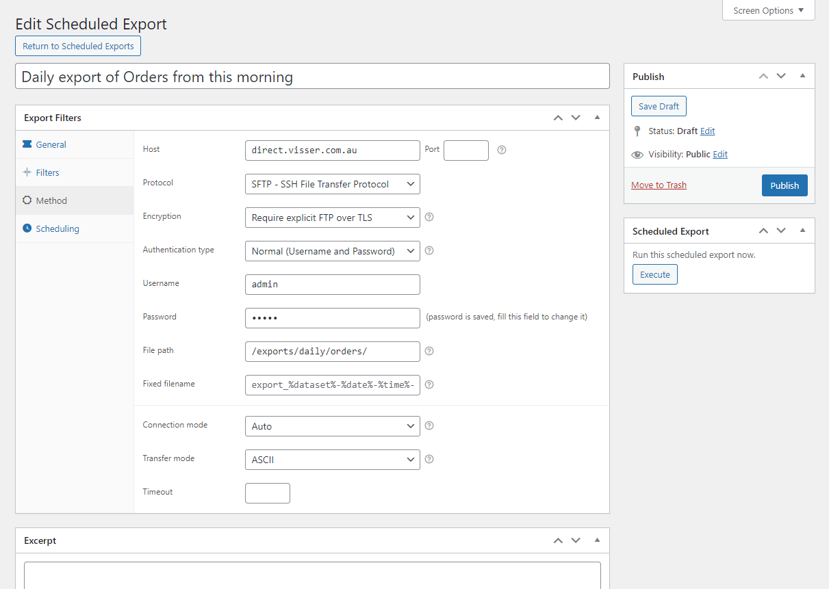Collapse the Export Filters panel
The width and height of the screenshot is (829, 589).
pyautogui.click(x=597, y=118)
